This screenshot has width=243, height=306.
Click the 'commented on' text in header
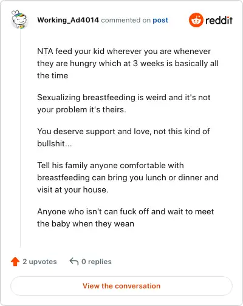point(126,20)
